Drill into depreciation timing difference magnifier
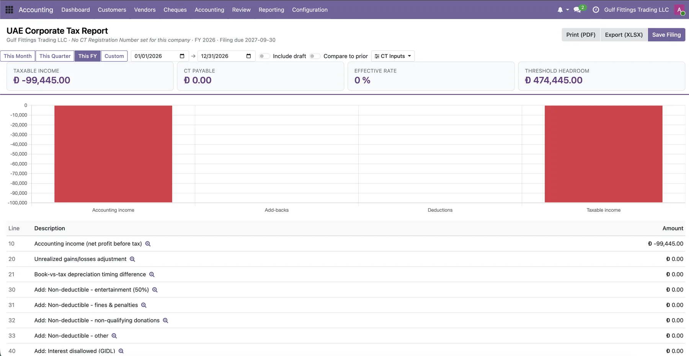The width and height of the screenshot is (689, 356). coord(152,274)
